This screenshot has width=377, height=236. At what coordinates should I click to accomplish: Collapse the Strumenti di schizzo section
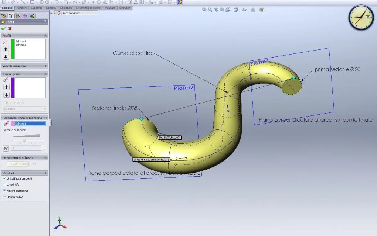[x=45, y=157]
